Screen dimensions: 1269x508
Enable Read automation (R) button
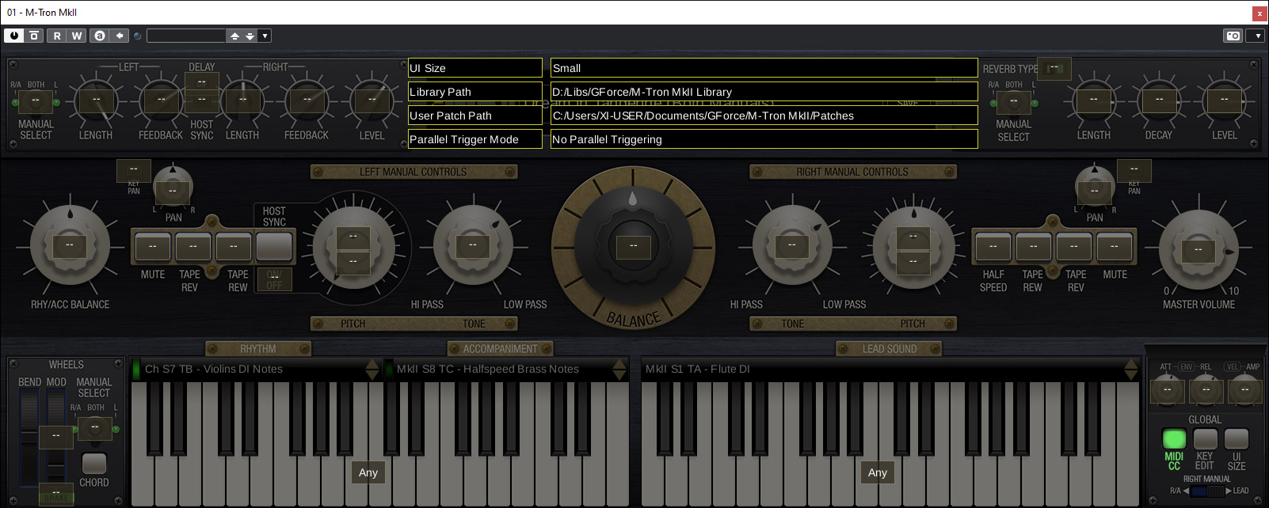tap(57, 36)
